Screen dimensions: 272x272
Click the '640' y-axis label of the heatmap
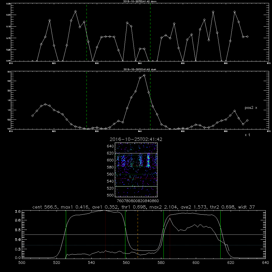click(x=110, y=146)
